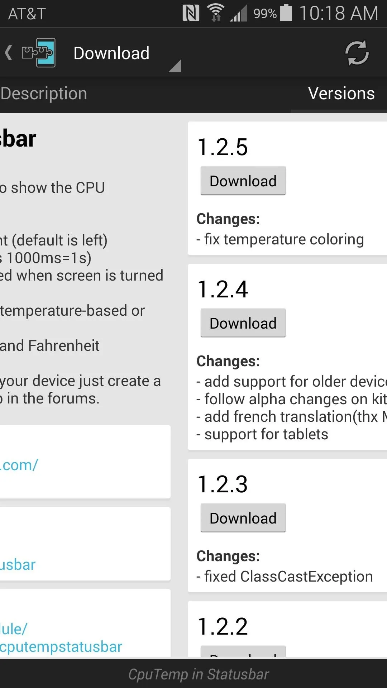Tap the back chevron beside the app icon
This screenshot has height=688, width=387.
point(9,53)
